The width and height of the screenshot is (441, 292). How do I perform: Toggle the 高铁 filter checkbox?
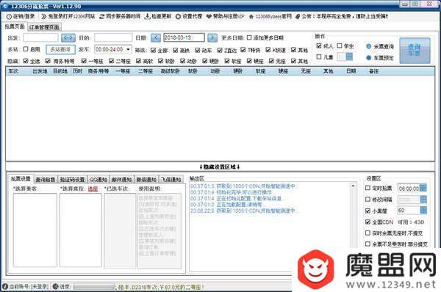pos(175,50)
